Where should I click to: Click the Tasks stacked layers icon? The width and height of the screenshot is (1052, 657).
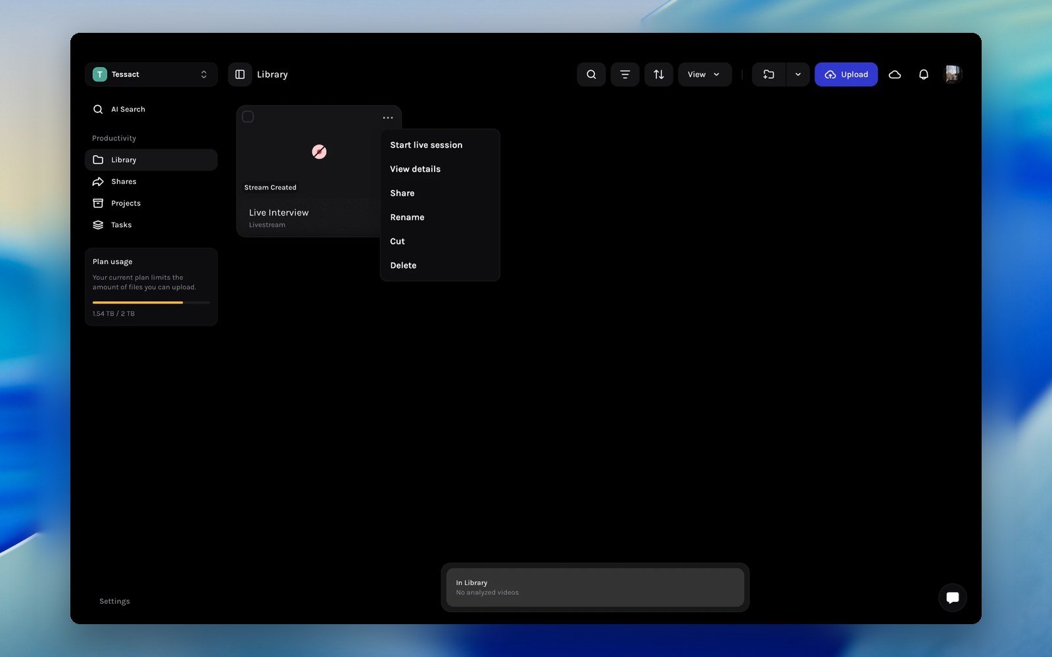click(98, 225)
